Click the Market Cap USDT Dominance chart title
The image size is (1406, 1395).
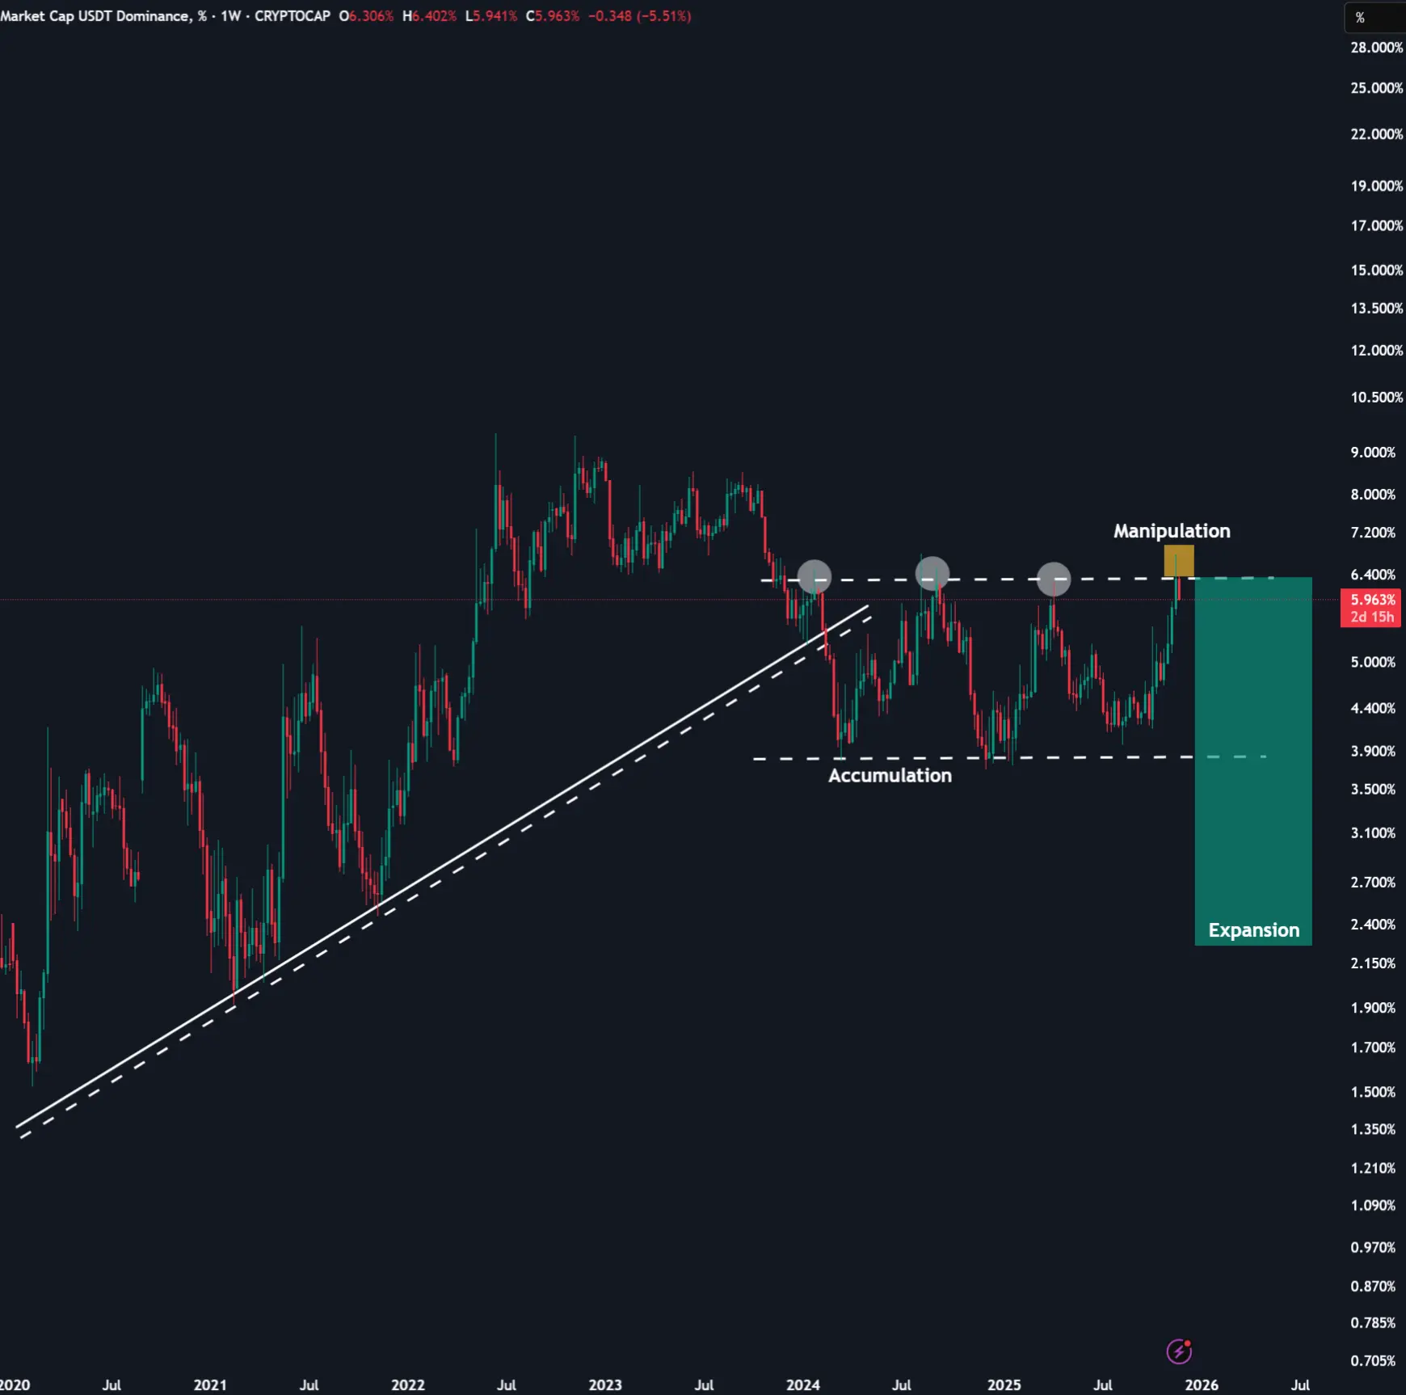point(103,16)
